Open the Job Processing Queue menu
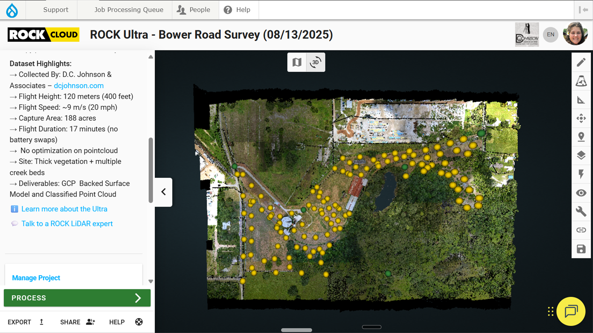 [x=128, y=10]
